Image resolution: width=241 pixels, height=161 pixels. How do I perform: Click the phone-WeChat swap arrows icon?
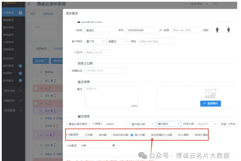click(160, 30)
